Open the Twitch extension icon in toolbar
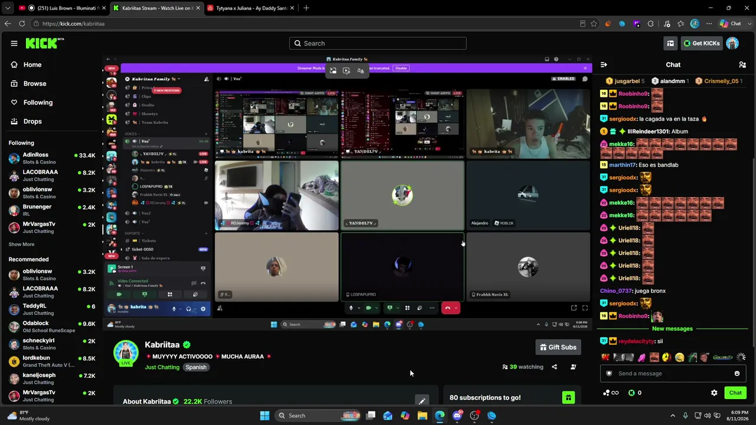Screen dimensions: 756x425 tap(636, 24)
